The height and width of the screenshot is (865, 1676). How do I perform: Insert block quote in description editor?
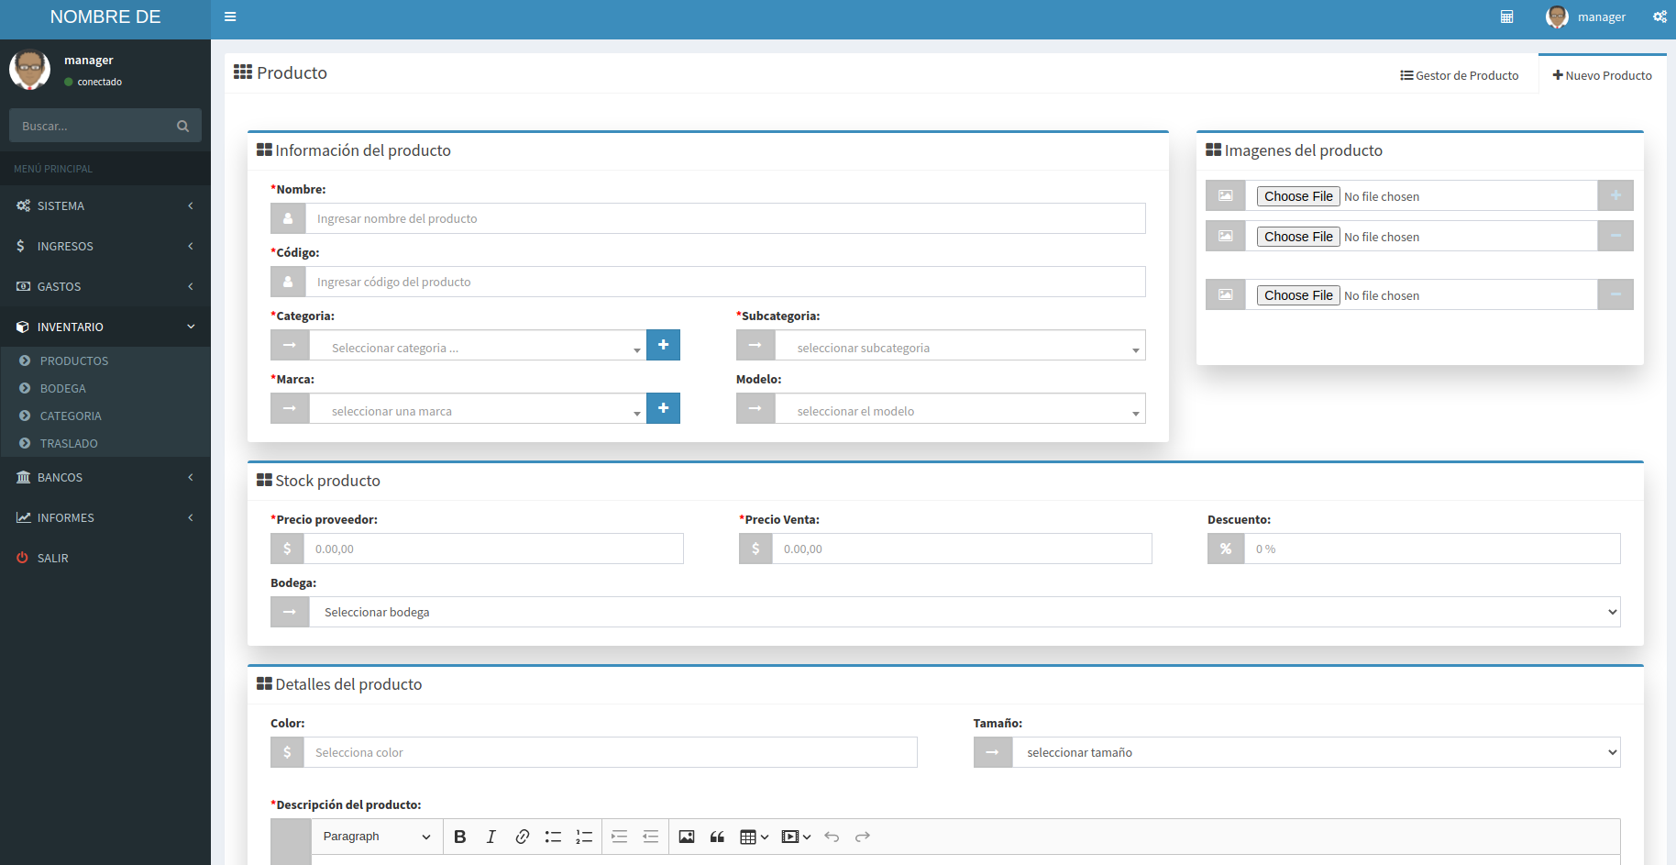717,837
